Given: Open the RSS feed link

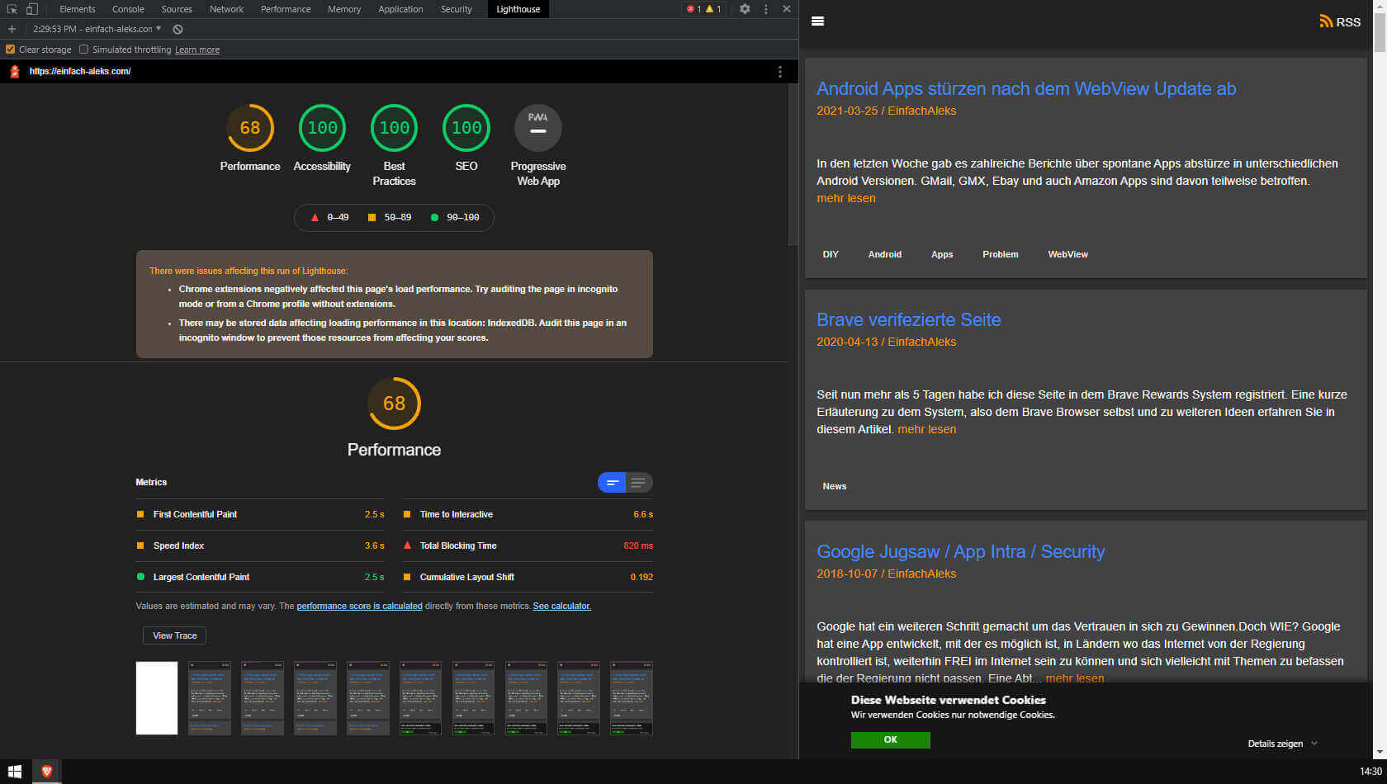Looking at the screenshot, I should 1340,22.
